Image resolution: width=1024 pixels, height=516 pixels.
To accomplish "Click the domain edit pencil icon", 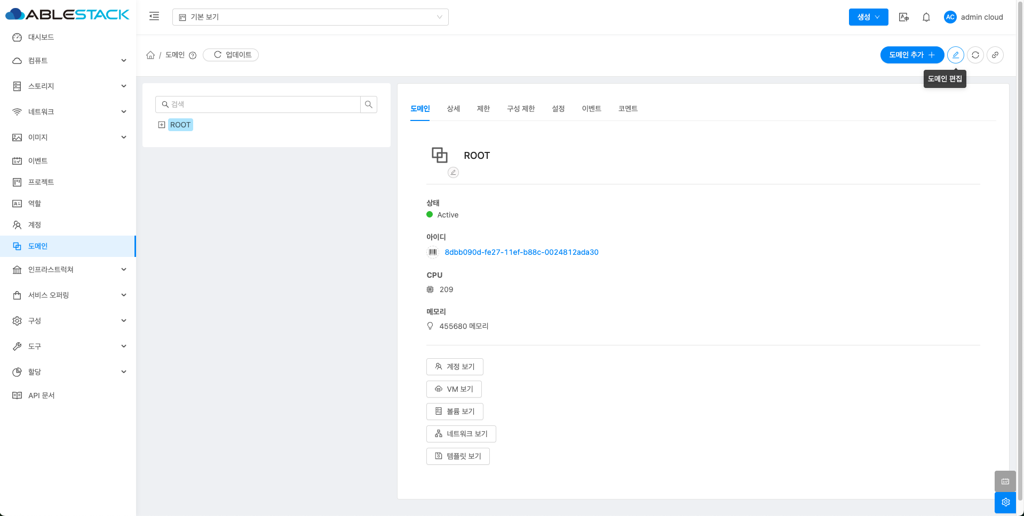I will pyautogui.click(x=955, y=55).
